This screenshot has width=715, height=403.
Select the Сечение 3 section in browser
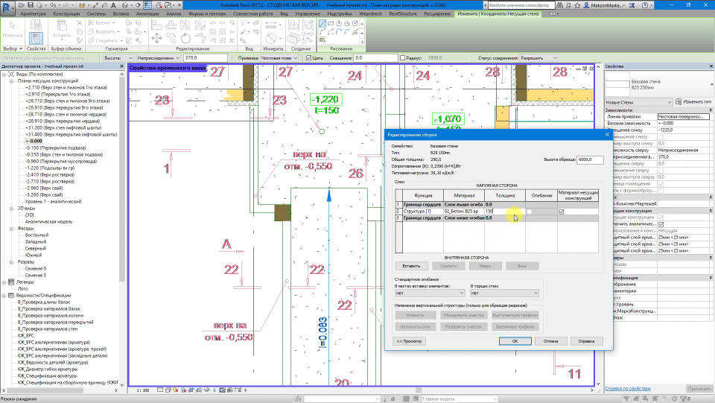pyautogui.click(x=35, y=276)
